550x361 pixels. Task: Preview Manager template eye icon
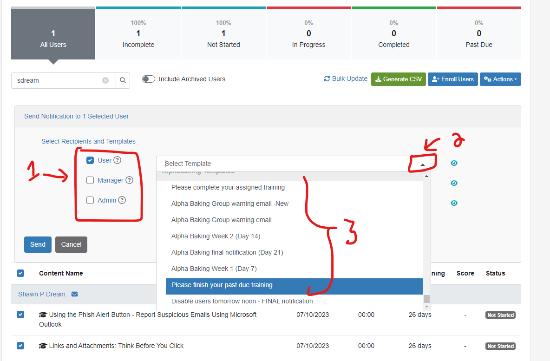454,183
